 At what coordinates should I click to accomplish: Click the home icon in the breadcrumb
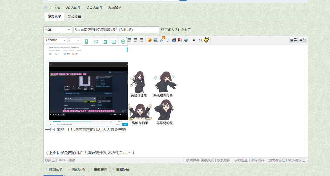[46, 7]
